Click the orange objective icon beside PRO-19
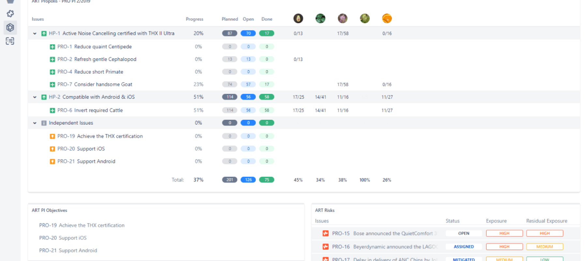587x261 pixels. point(52,136)
